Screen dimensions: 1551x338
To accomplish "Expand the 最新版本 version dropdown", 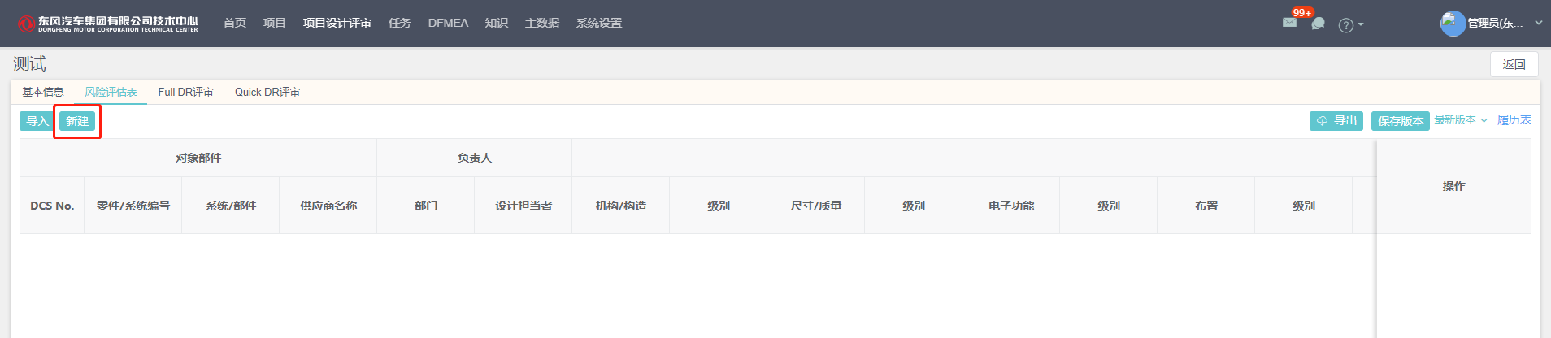I will [1461, 120].
